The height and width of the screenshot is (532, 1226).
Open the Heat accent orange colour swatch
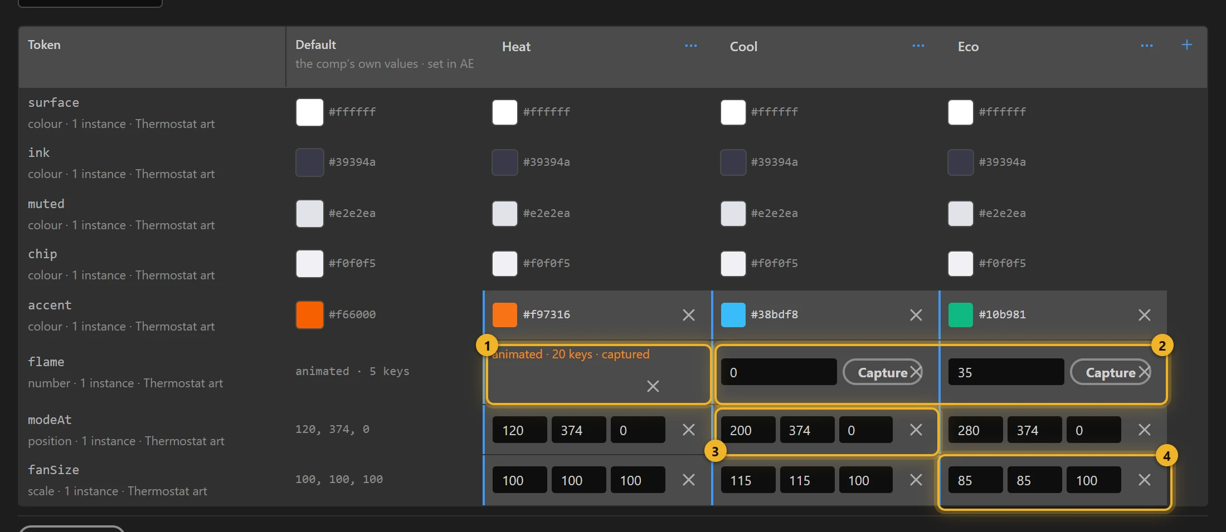coord(505,315)
